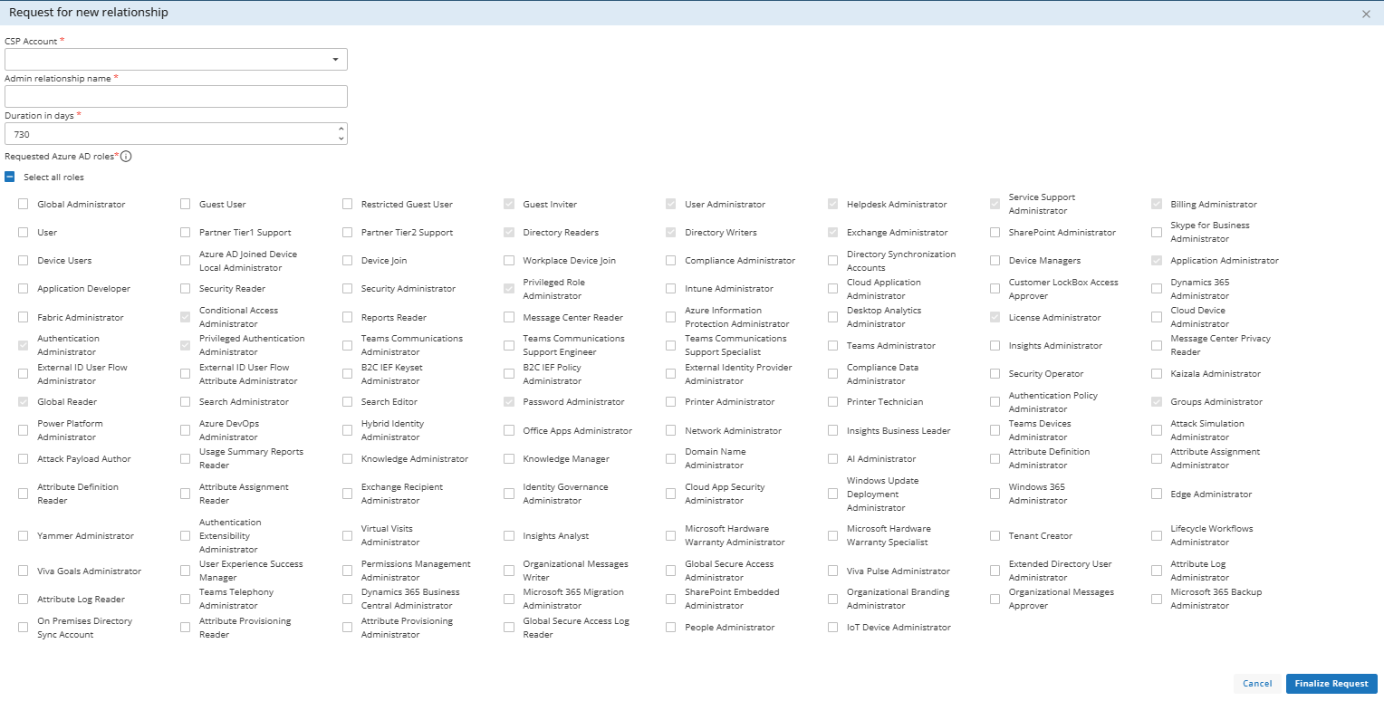1384x701 pixels.
Task: Increase duration days with the up arrow
Action: coord(341,129)
